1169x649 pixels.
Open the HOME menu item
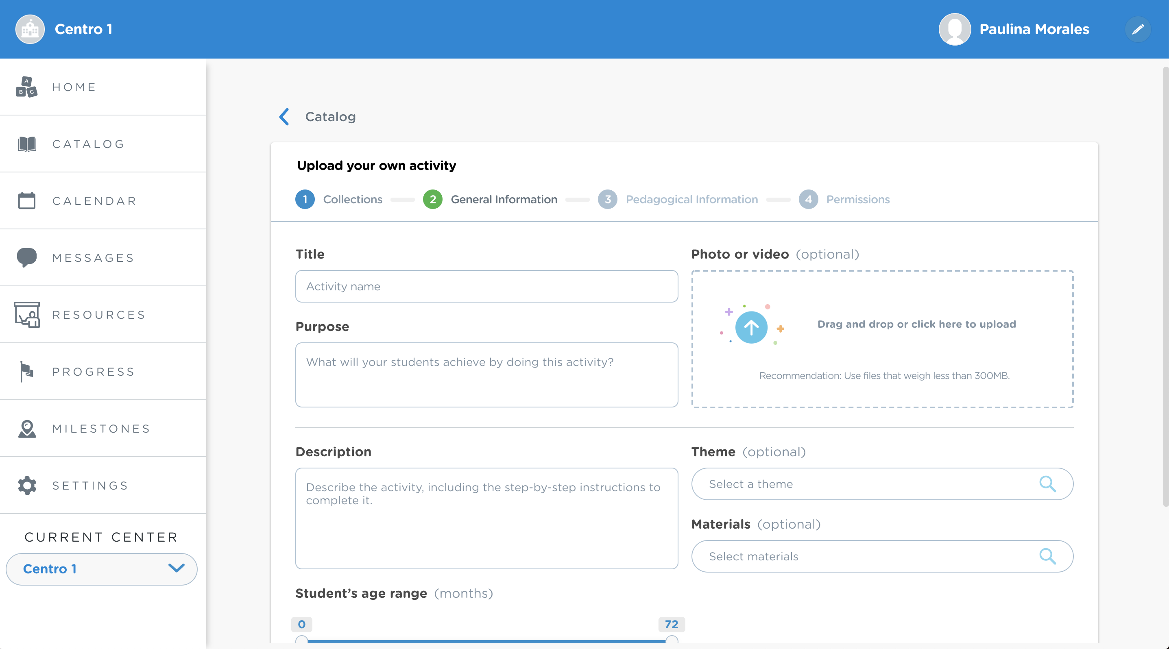[103, 87]
